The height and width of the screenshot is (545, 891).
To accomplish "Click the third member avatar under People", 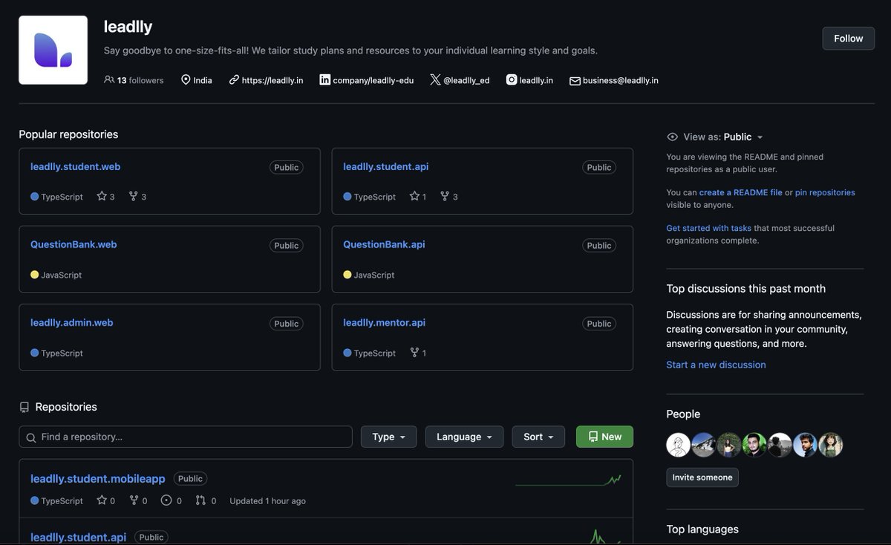I will (729, 445).
